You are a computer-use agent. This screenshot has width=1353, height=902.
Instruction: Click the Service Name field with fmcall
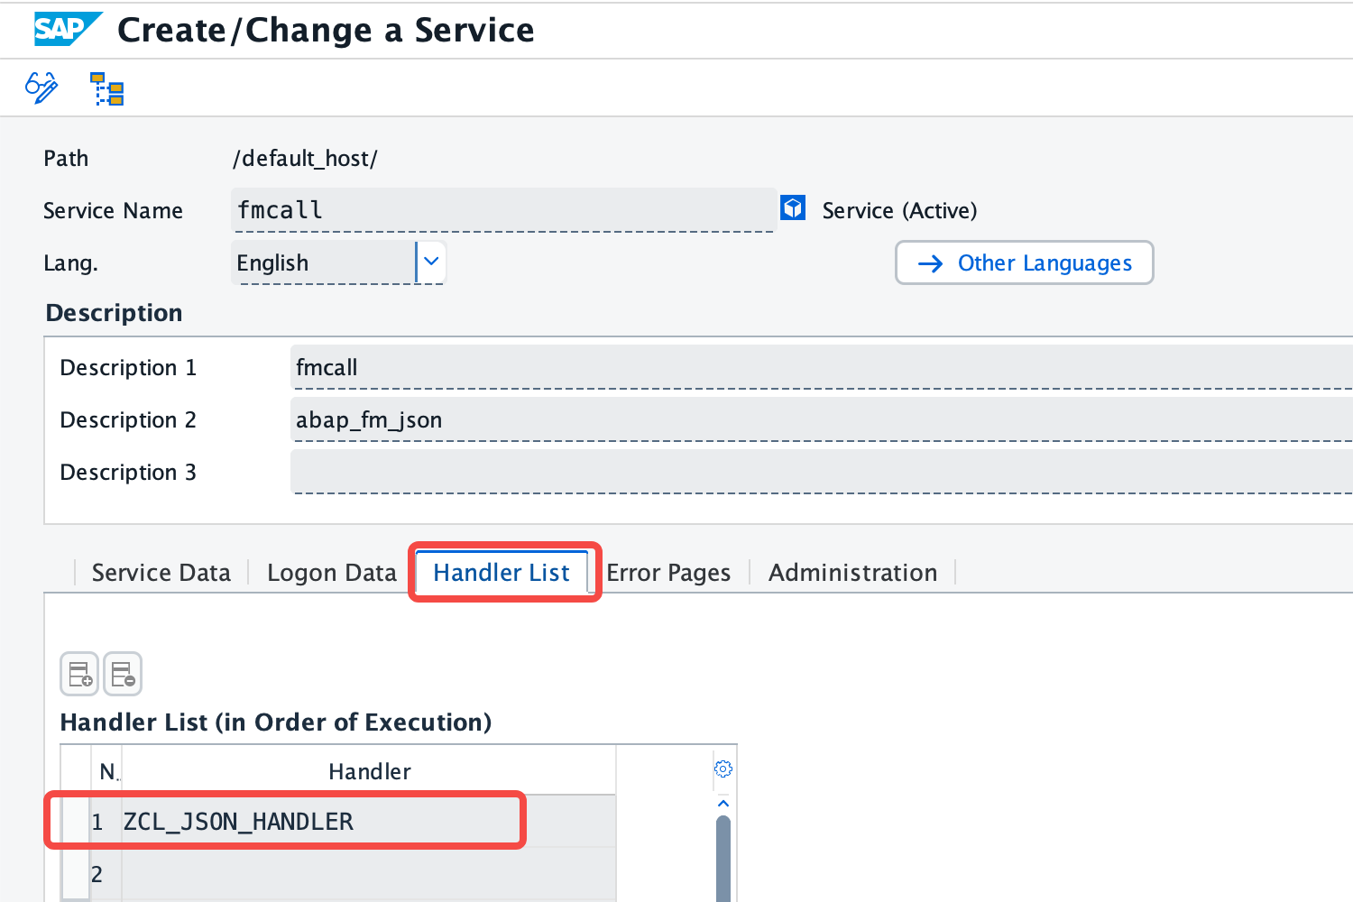click(503, 210)
